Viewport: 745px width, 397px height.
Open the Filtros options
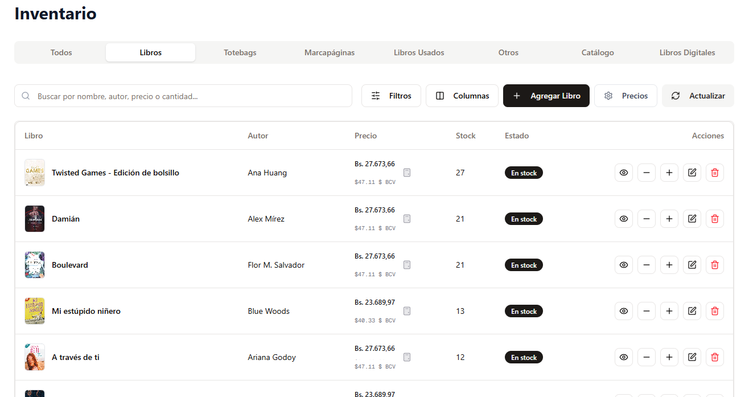(391, 96)
